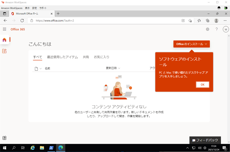View site information lock icon
230x152 pixels.
tap(32, 21)
